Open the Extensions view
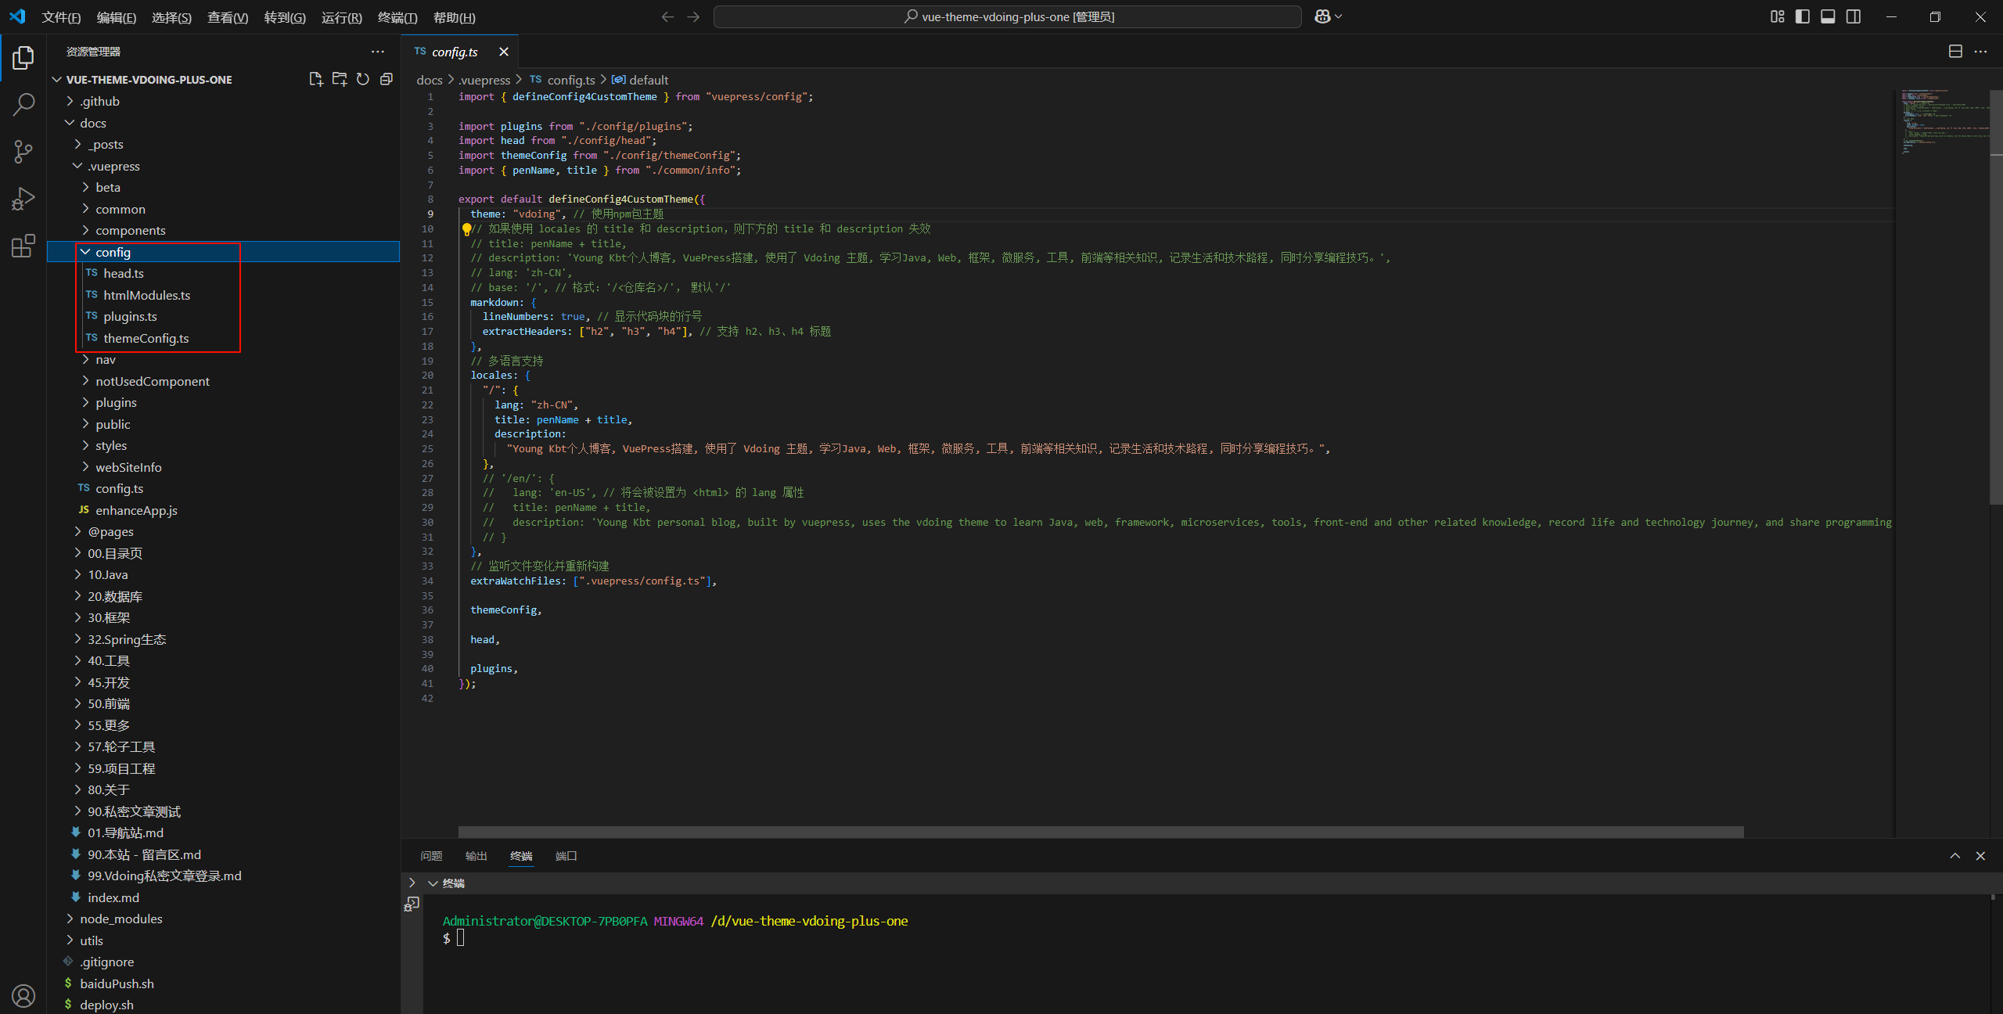Screen dimensions: 2003x1014 pyautogui.click(x=23, y=246)
